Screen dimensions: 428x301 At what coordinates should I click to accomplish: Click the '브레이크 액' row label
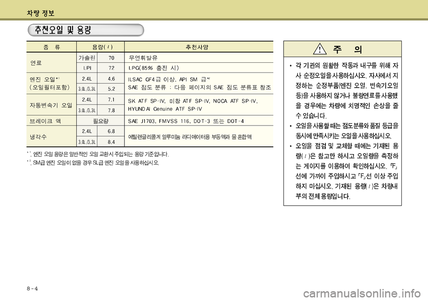tap(45, 121)
